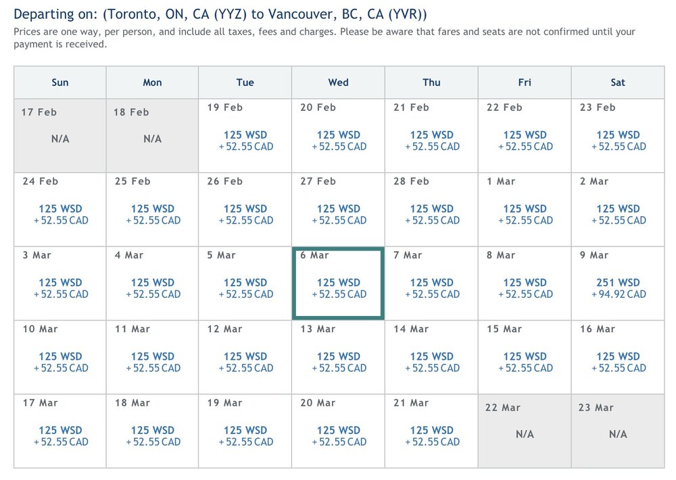Choose the 27 Feb fare
This screenshot has height=480, width=676.
coord(339,214)
